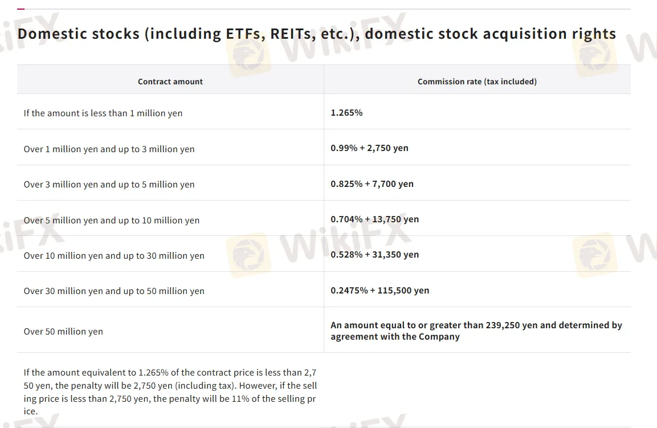The height and width of the screenshot is (428, 657).
Task: Click the Contract amount column header
Action: [x=170, y=81]
